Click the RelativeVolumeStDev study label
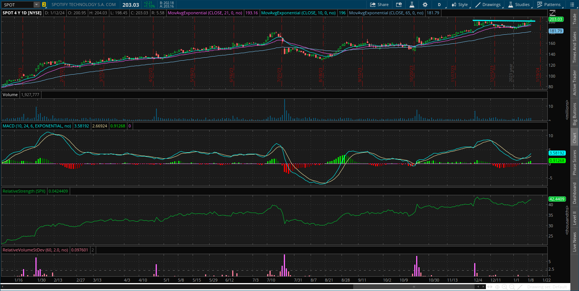The image size is (579, 291). pyautogui.click(x=35, y=250)
